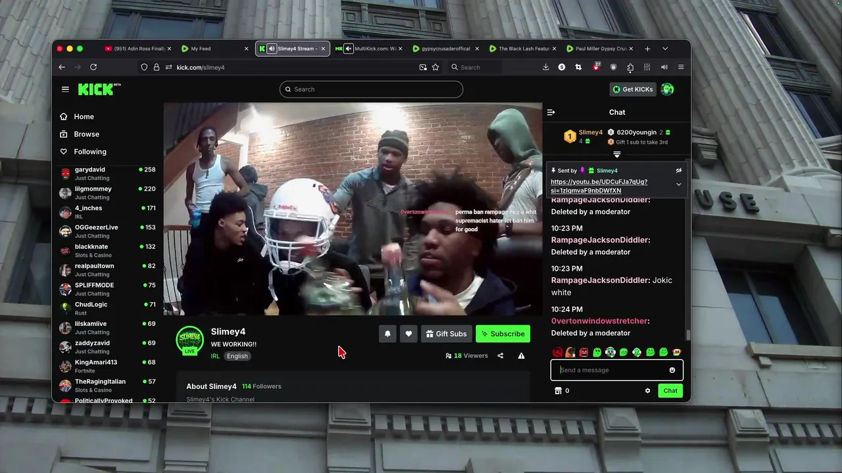This screenshot has height=473, width=842.
Task: Open site identity lock icon
Action: coord(157,67)
